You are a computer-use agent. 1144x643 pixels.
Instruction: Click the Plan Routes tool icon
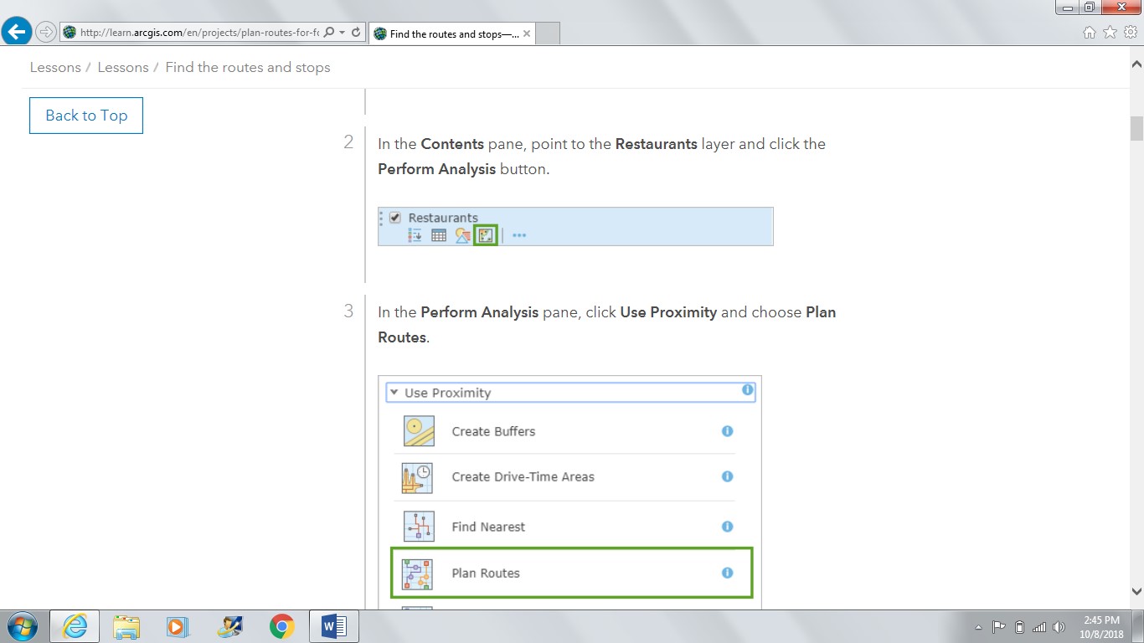click(x=417, y=574)
